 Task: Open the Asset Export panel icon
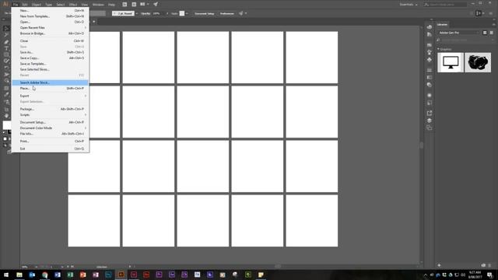tap(430, 113)
